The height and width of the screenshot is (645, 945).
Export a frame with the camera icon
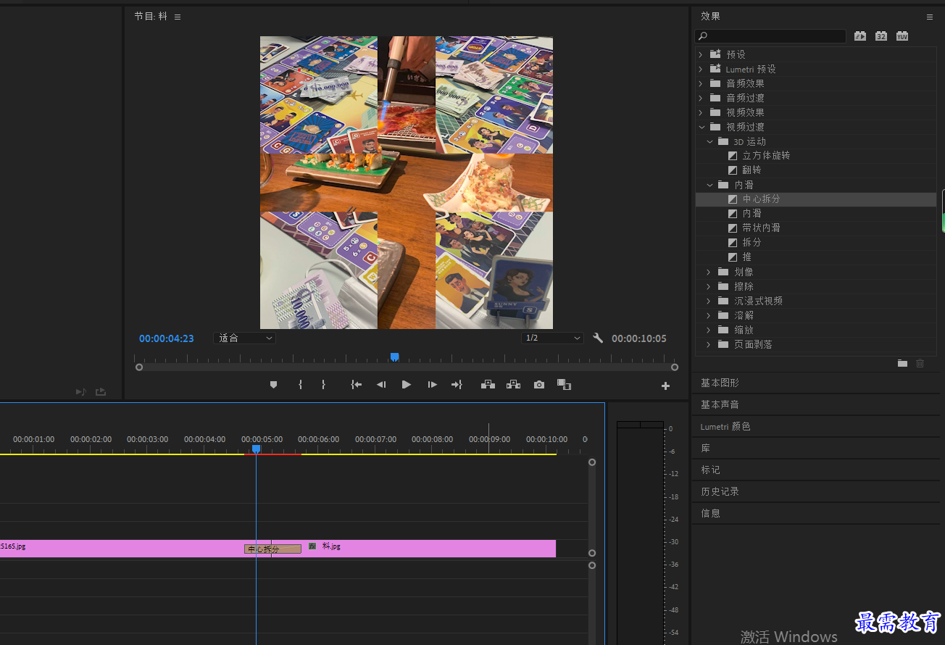(539, 385)
